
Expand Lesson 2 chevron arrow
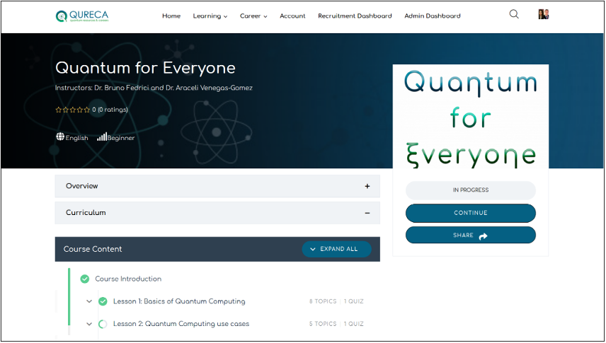90,324
